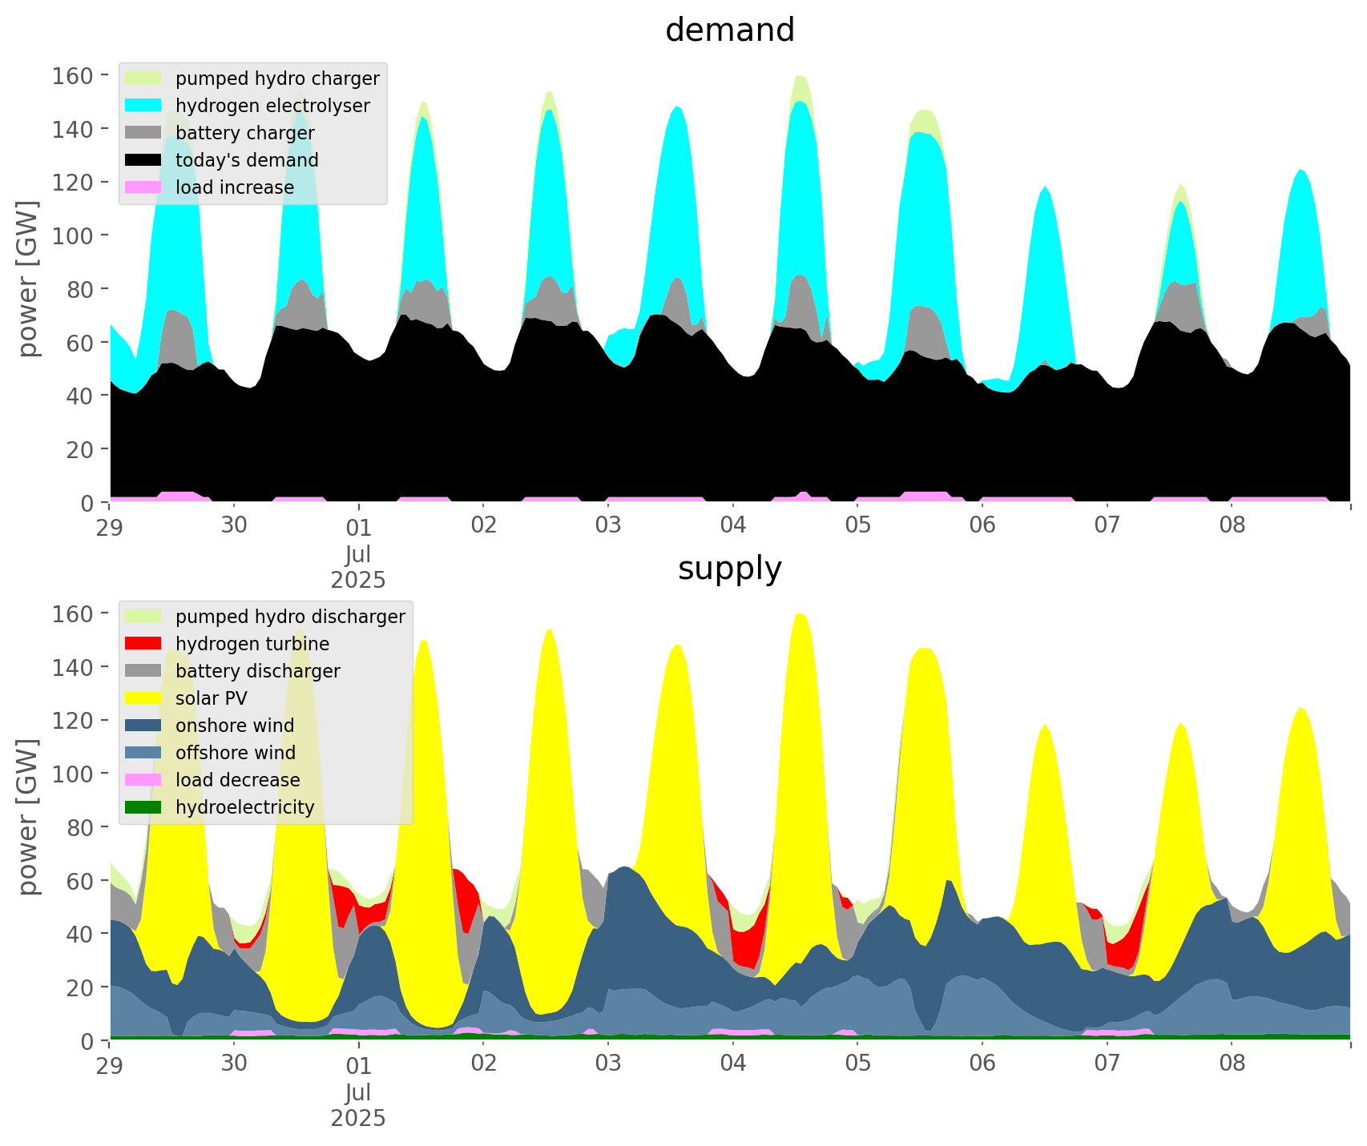Click the 160 tick label on the demand y-axis

pos(73,76)
